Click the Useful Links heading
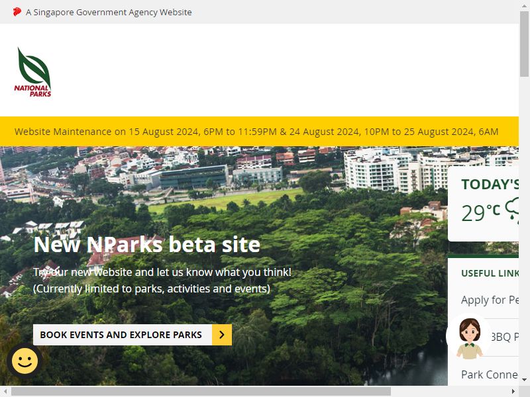Viewport: 530px width, 397px height. [x=490, y=273]
